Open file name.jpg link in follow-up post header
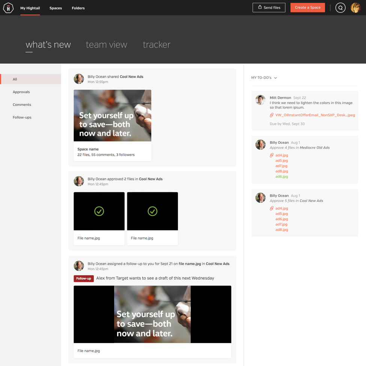366x366 pixels. [x=190, y=264]
